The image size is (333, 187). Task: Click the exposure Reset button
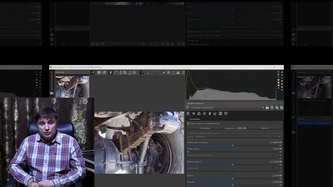(x=265, y=128)
